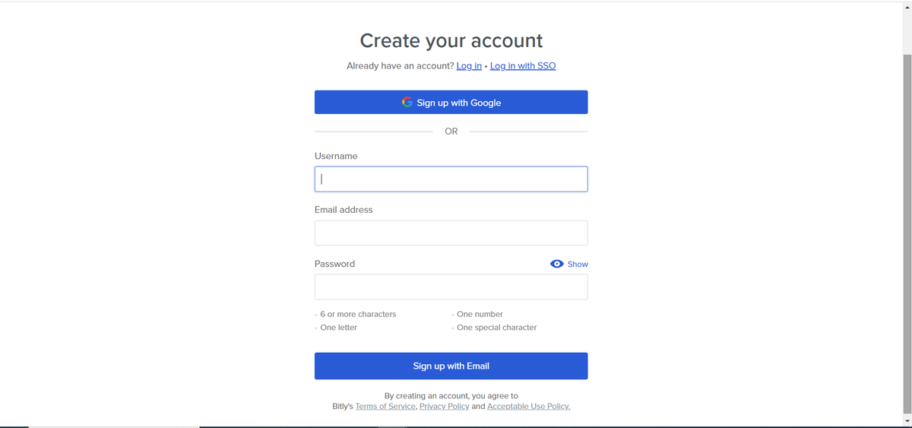Click the Google logo icon
Viewport: 912px width, 428px height.
(407, 103)
